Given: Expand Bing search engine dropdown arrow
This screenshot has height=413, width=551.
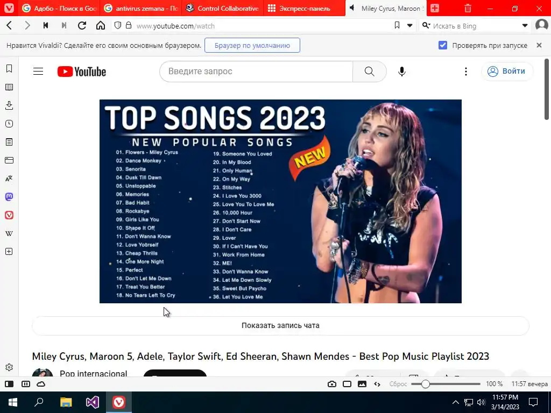Looking at the screenshot, I should [x=525, y=25].
